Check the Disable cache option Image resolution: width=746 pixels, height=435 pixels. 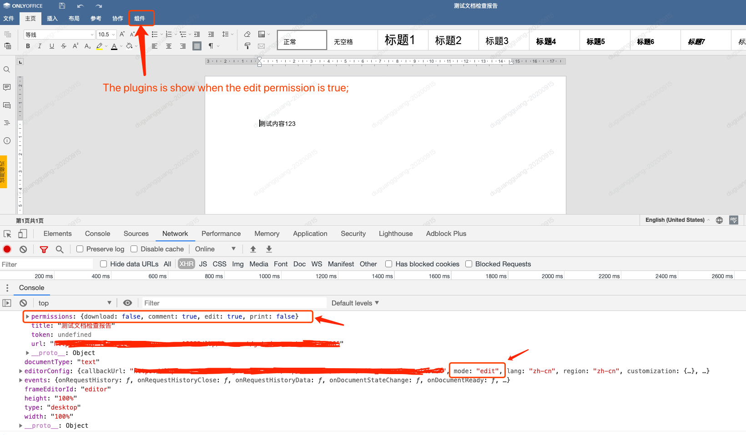click(x=134, y=249)
